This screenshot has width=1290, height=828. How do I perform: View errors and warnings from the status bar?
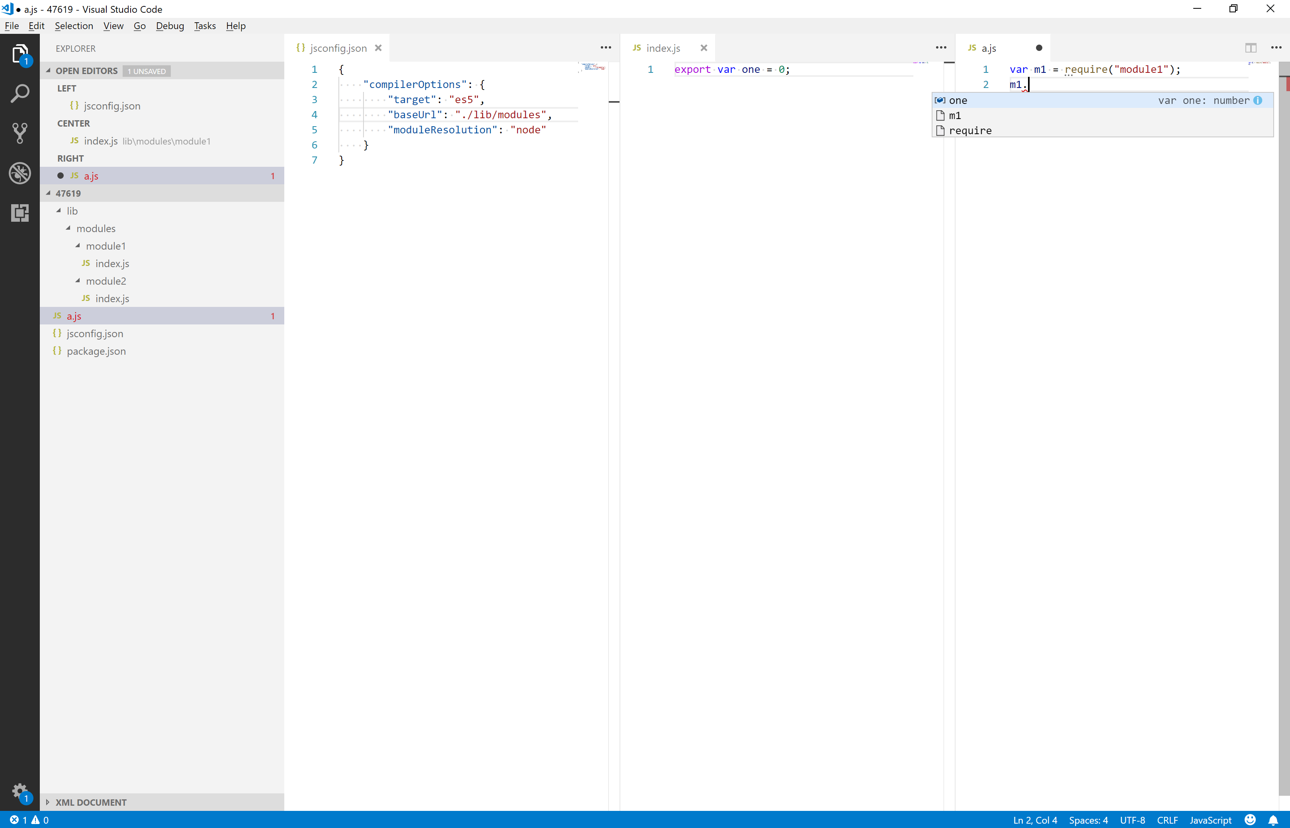[29, 819]
